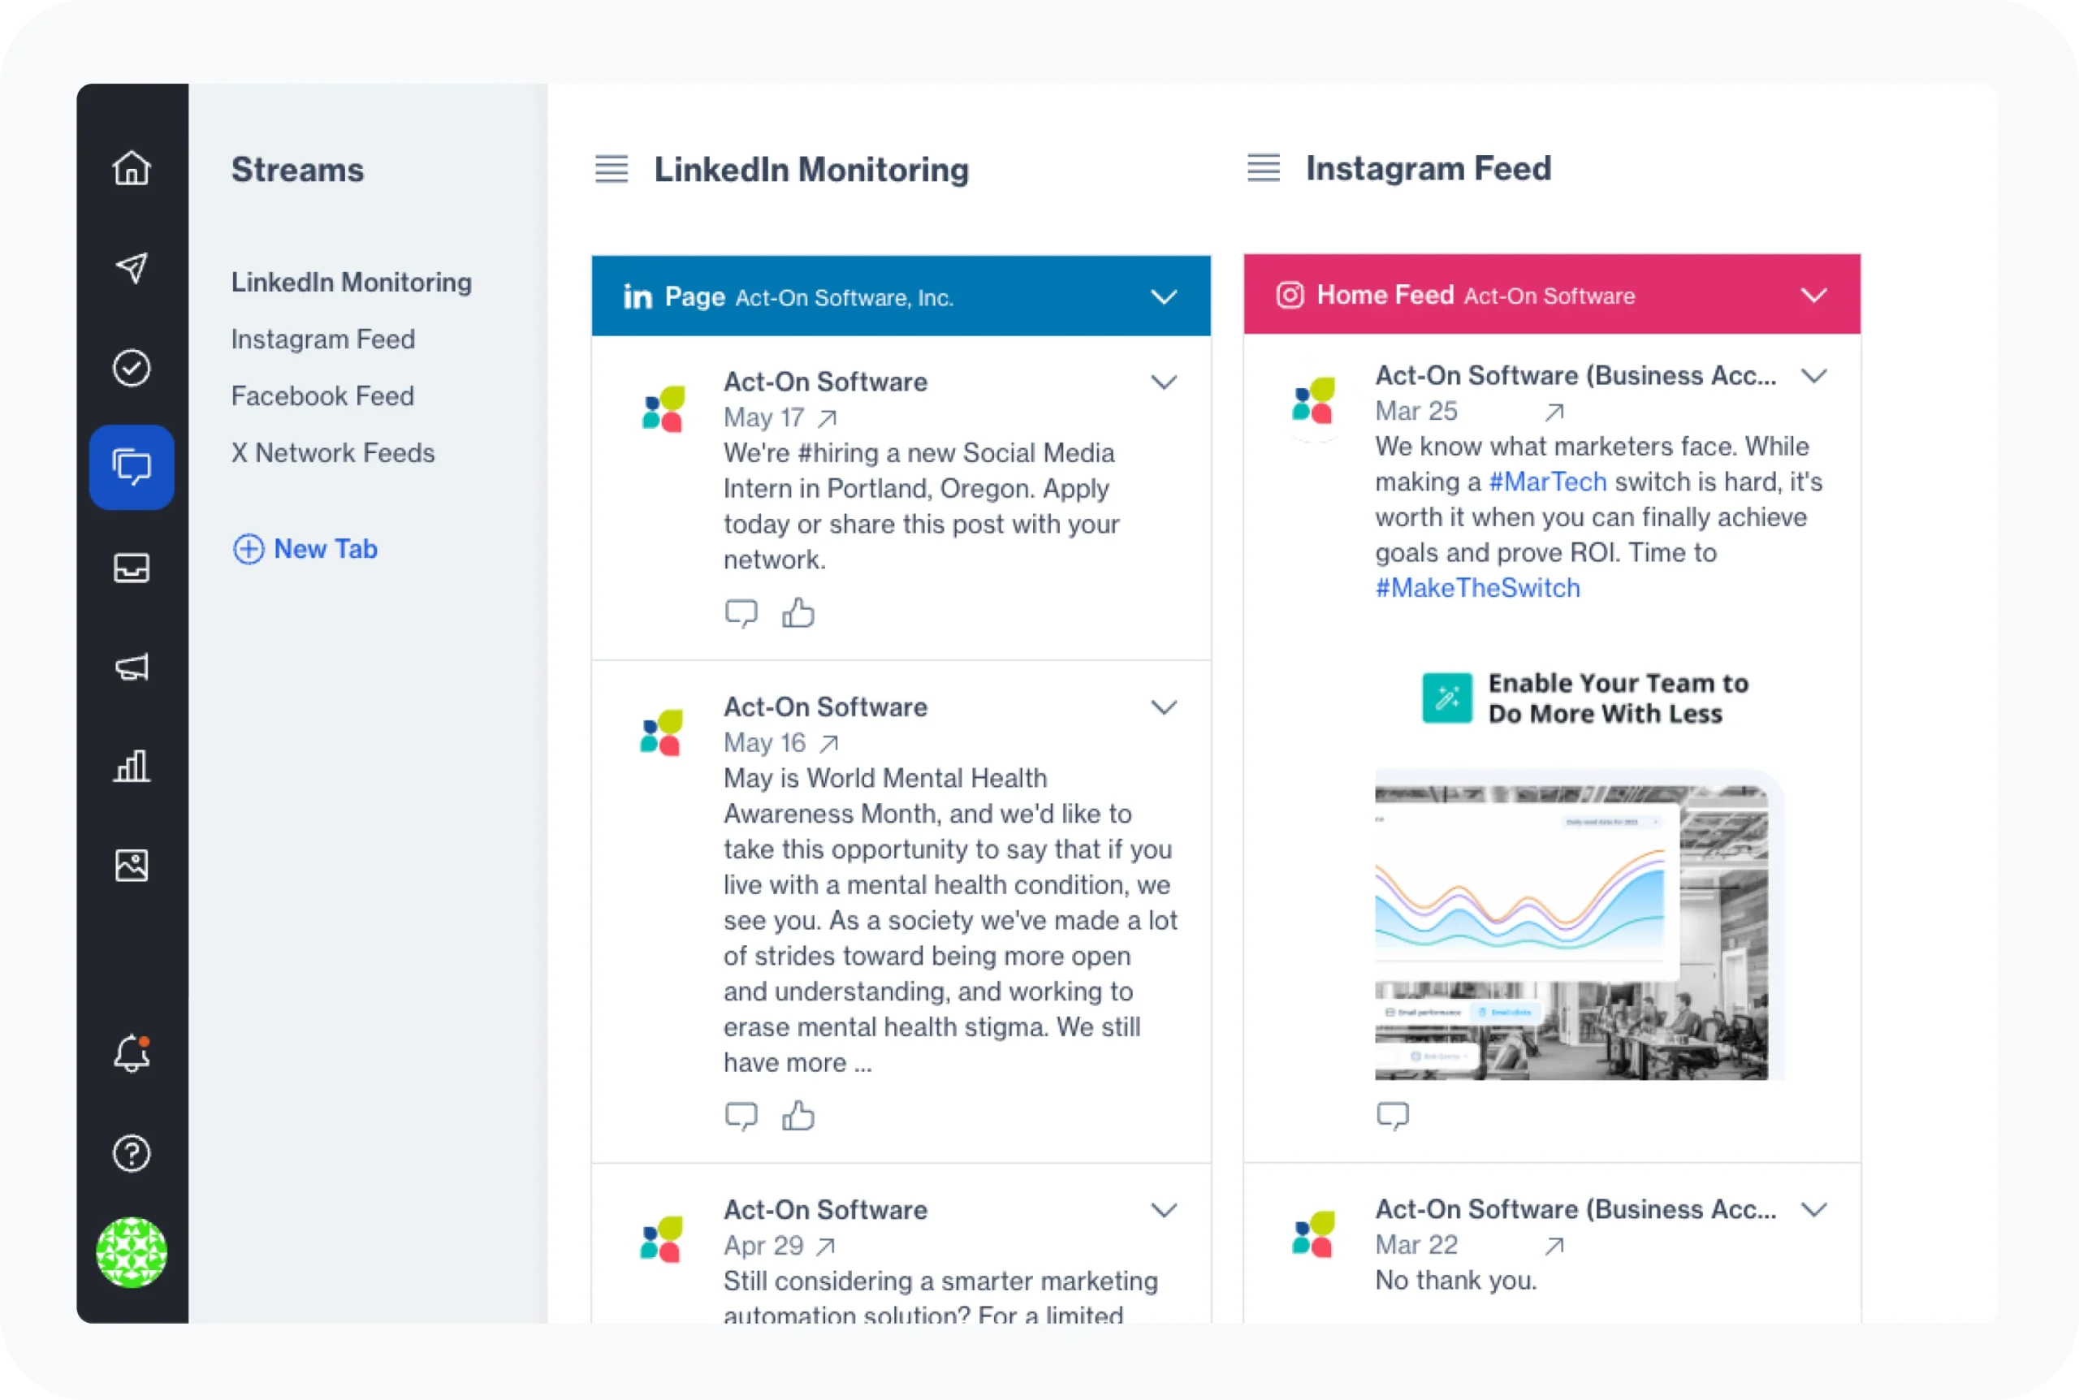Open the bar chart Analytics icon
2079x1400 pixels.
(132, 766)
